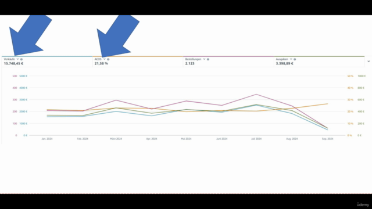Click the Feb. 2024 axis label
372x209 pixels.
83,139
